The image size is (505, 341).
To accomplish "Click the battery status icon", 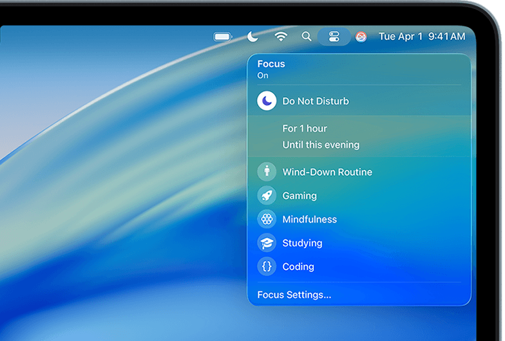I will 223,37.
